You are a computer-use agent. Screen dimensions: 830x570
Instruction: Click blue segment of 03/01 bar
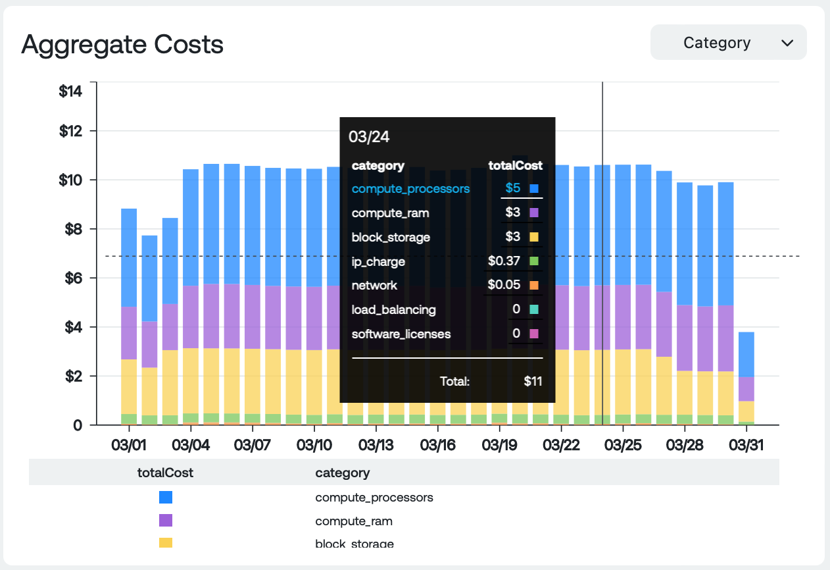[x=129, y=257]
